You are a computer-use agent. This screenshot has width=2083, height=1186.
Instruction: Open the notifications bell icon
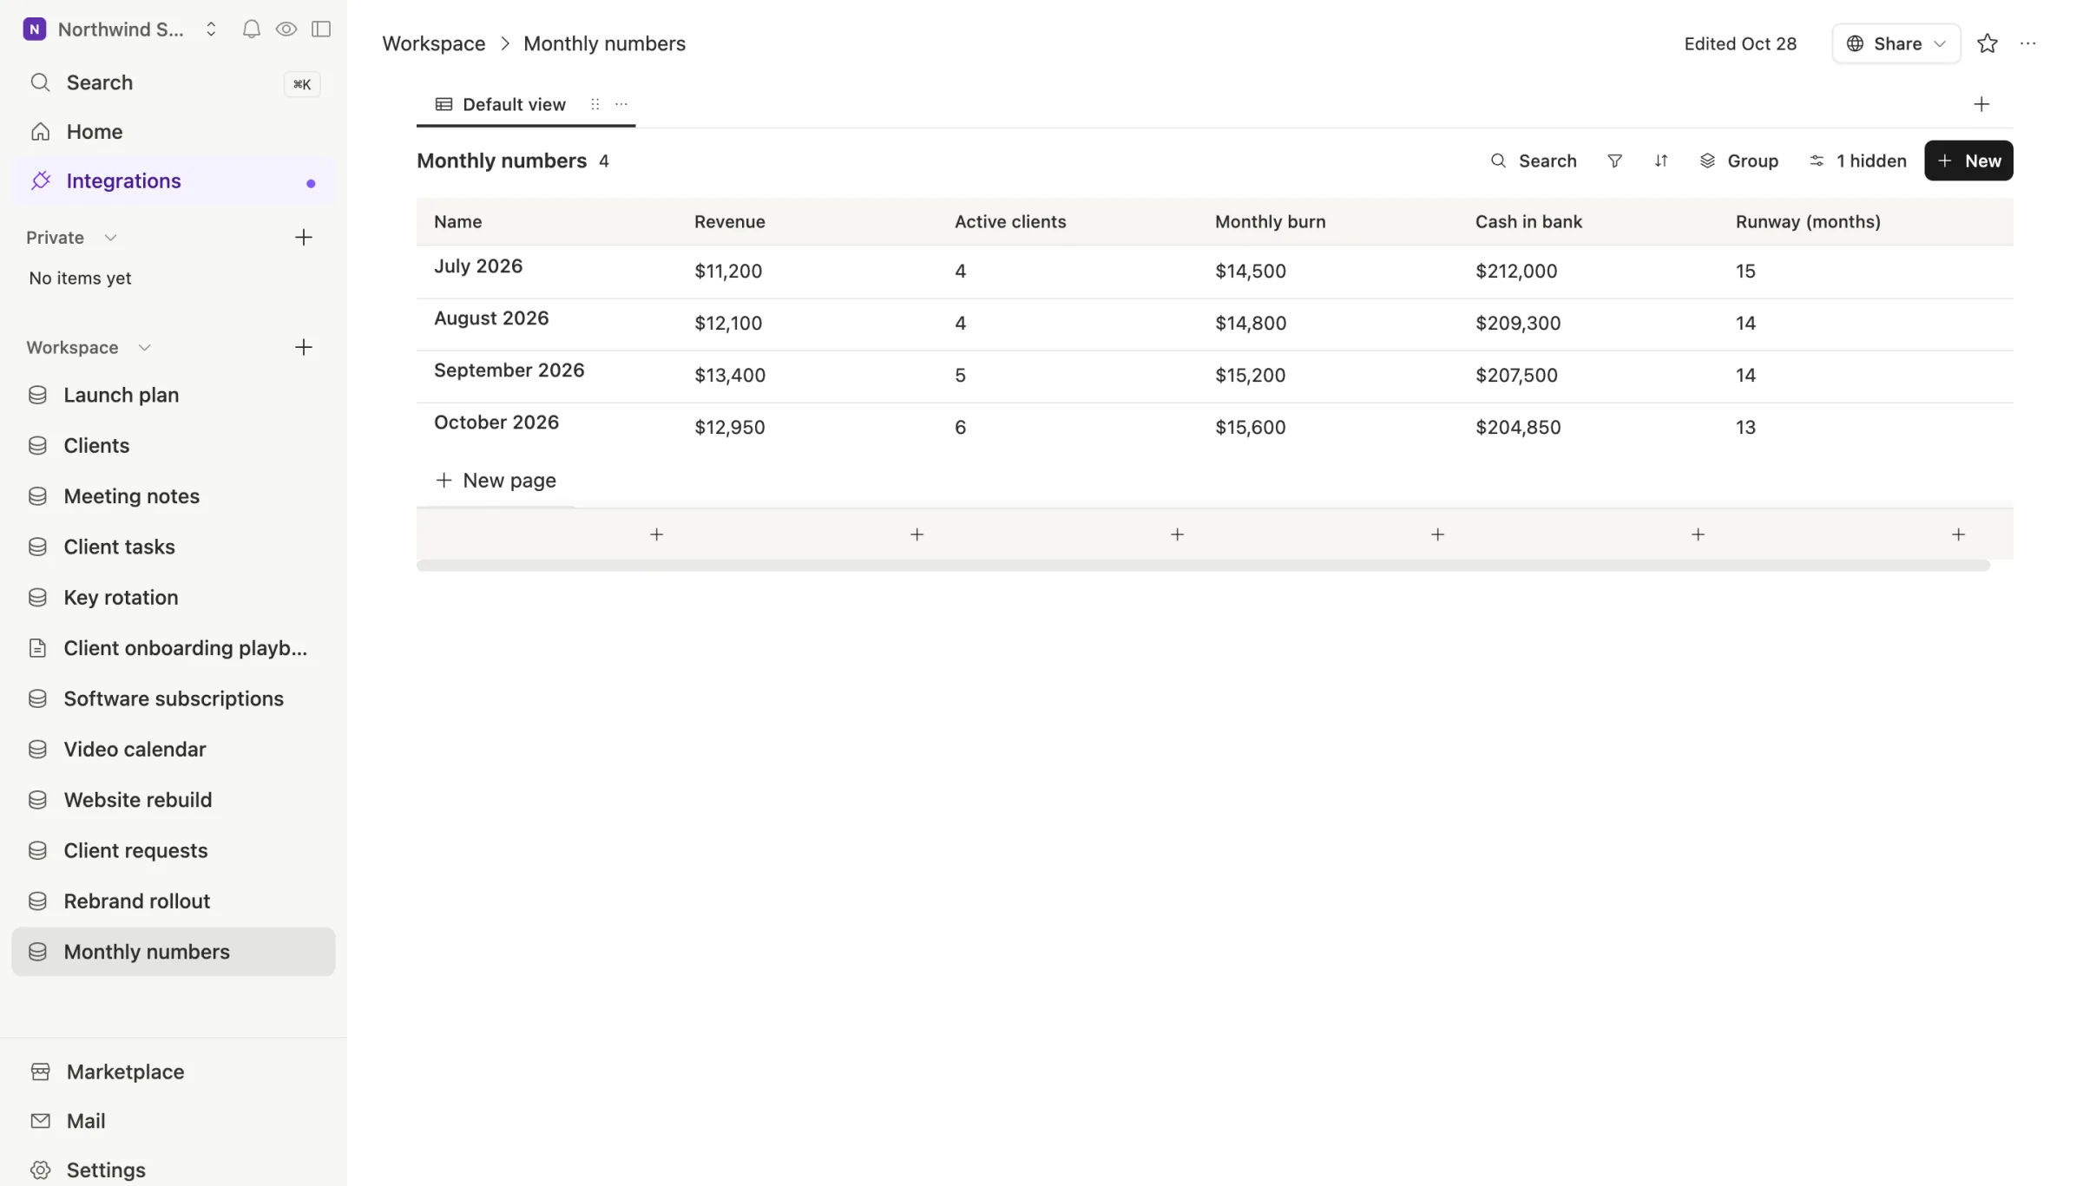coord(251,29)
